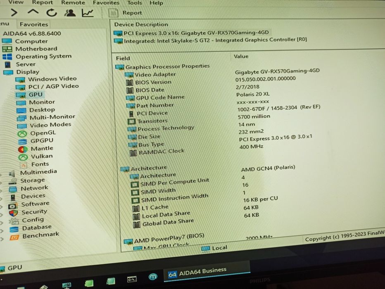Select the GPU tree item
Image resolution: width=385 pixels, height=289 pixels.
36,95
